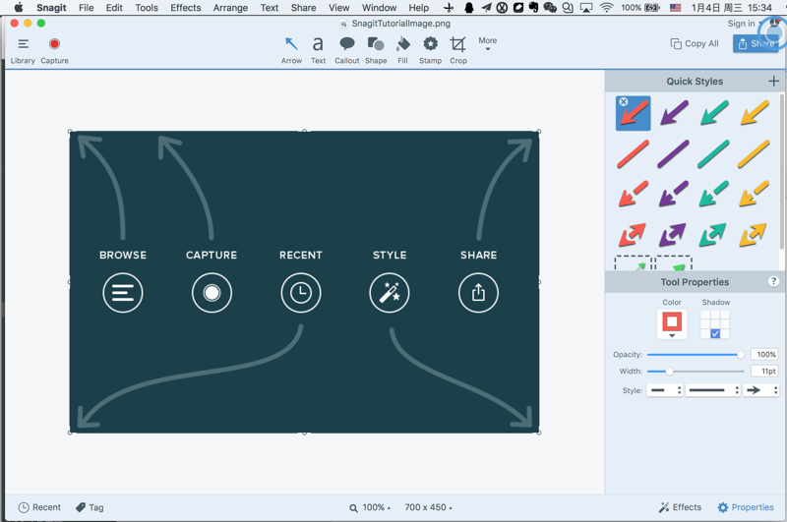
Task: Open the arrow end style dropdown
Action: (761, 390)
